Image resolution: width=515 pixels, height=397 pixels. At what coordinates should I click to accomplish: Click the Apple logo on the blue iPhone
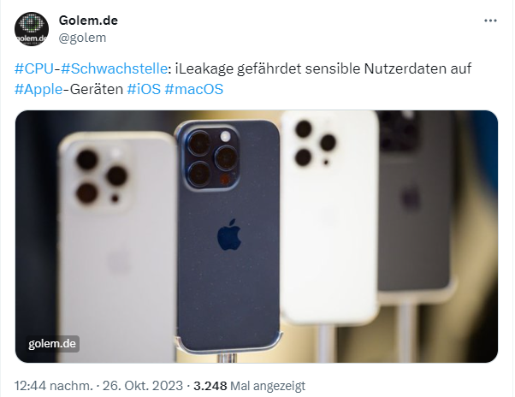pyautogui.click(x=229, y=234)
